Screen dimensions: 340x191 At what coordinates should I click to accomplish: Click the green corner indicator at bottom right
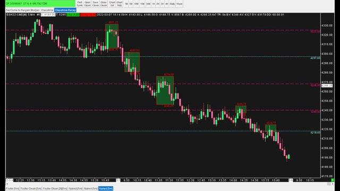333,180
